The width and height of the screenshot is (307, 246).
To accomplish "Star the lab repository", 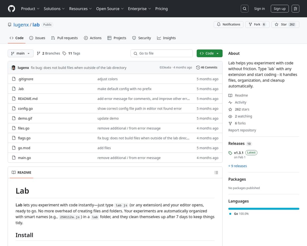I will click(285, 24).
